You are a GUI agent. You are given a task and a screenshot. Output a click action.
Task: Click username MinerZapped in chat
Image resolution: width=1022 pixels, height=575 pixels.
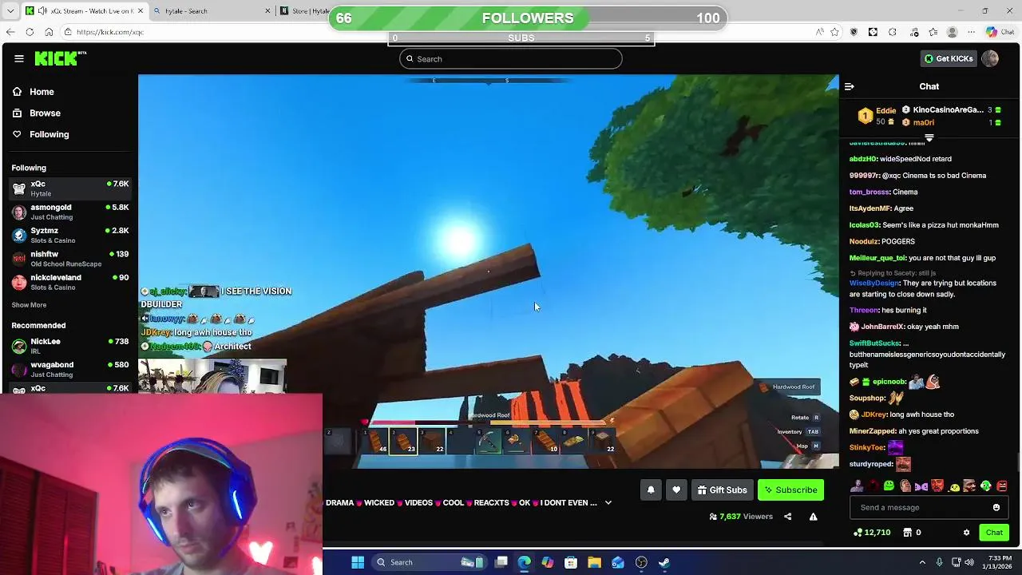tap(872, 431)
